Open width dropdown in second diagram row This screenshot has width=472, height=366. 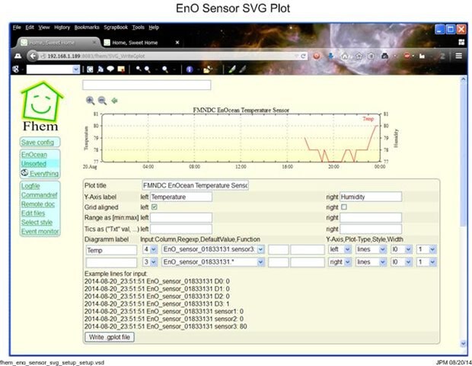[426, 262]
